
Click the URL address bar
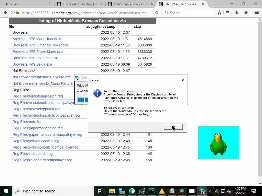(x=84, y=13)
